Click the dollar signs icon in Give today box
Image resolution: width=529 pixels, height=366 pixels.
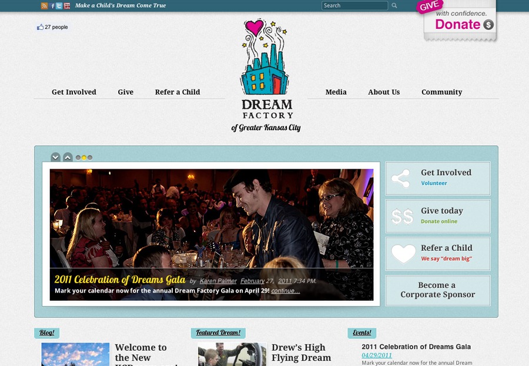pyautogui.click(x=402, y=216)
